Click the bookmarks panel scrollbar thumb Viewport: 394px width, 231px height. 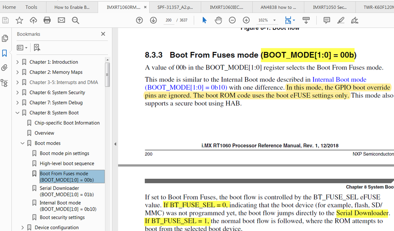(x=107, y=75)
